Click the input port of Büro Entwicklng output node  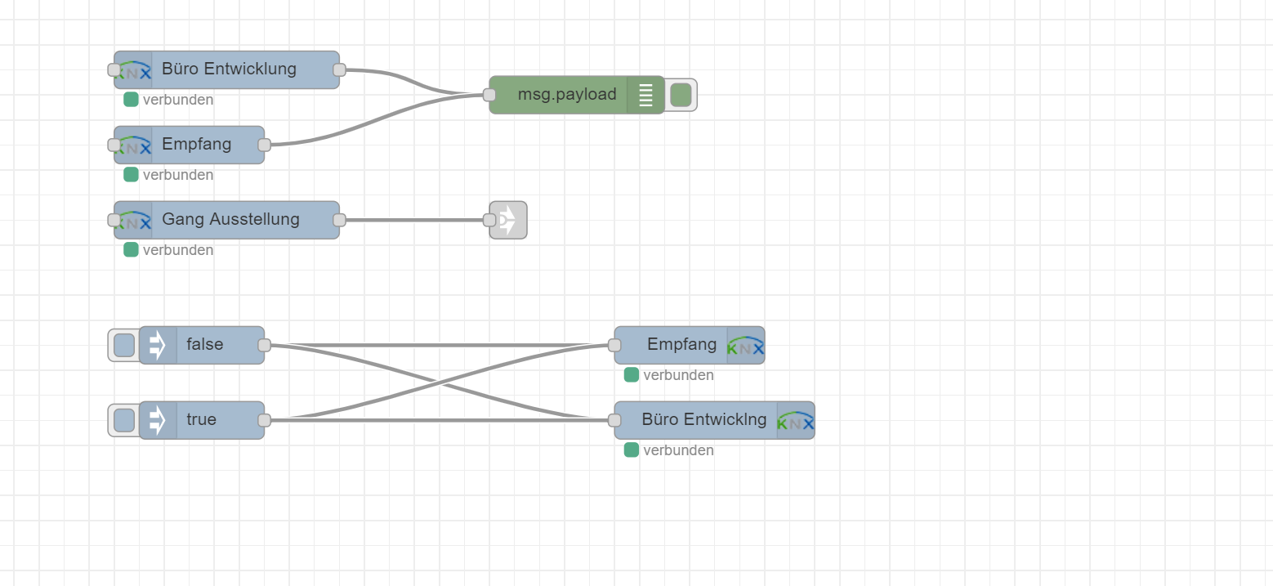pos(614,421)
